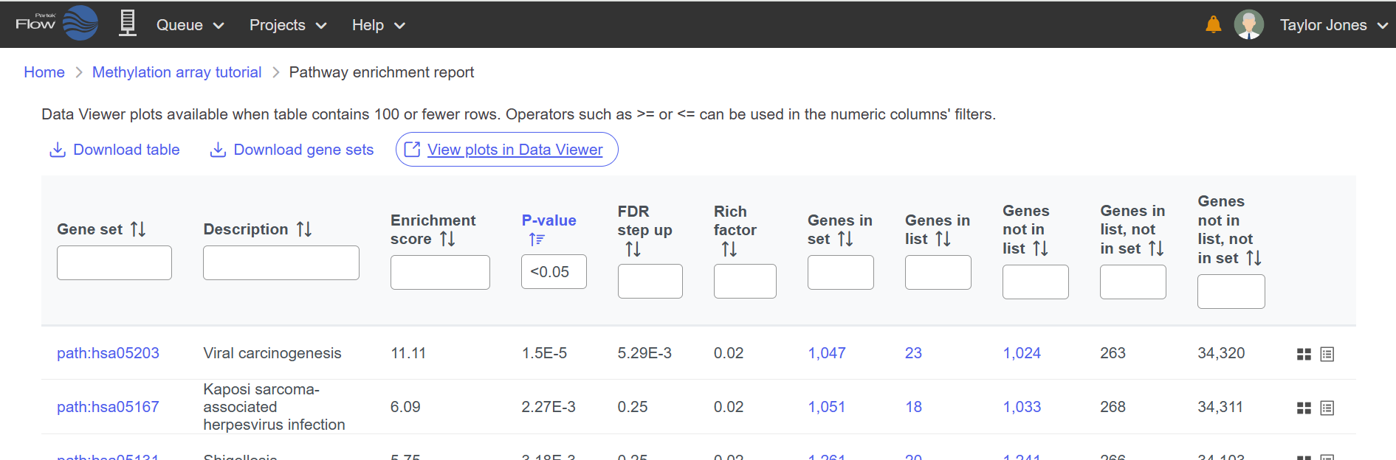This screenshot has height=460, width=1396.
Task: Focus the Genes not in list filter field
Action: [x=1036, y=282]
